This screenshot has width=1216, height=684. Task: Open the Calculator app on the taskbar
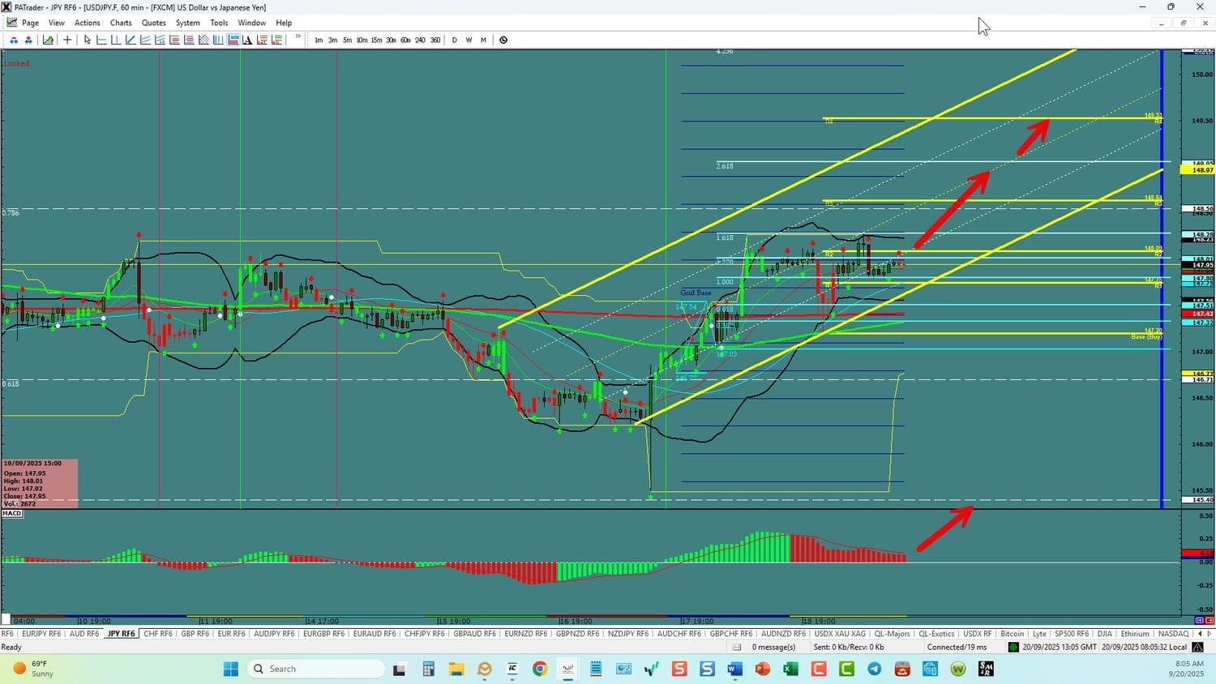428,669
